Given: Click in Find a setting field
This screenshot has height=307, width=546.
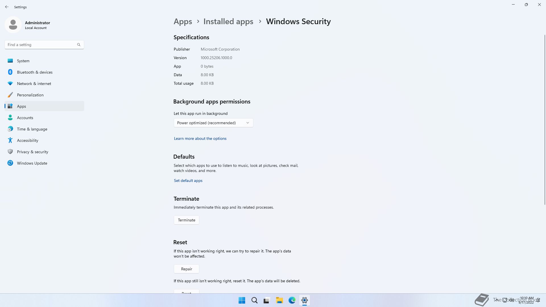Looking at the screenshot, I should pos(44,45).
